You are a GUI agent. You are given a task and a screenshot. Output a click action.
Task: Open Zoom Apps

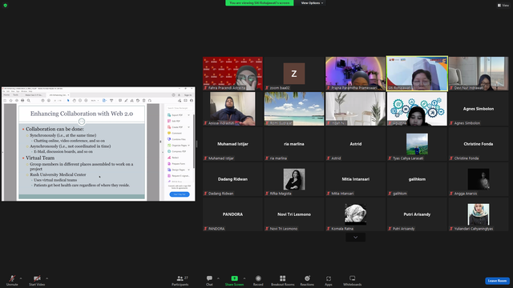tap(329, 280)
